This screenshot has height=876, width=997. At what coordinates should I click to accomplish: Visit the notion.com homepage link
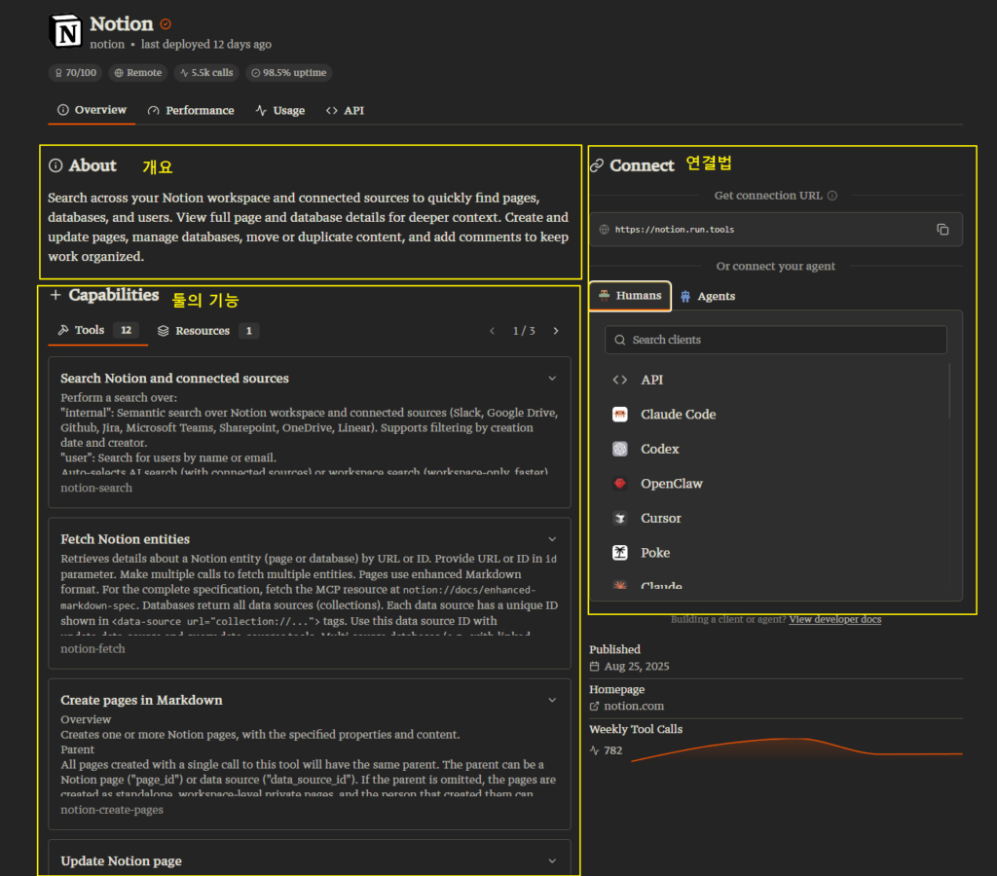(x=634, y=706)
